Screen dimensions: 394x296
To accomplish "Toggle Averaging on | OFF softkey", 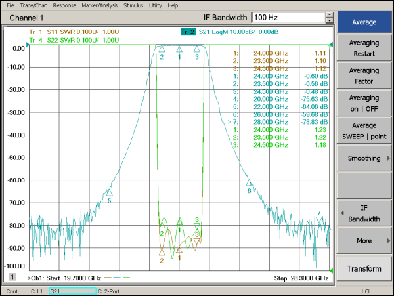I will (364, 103).
